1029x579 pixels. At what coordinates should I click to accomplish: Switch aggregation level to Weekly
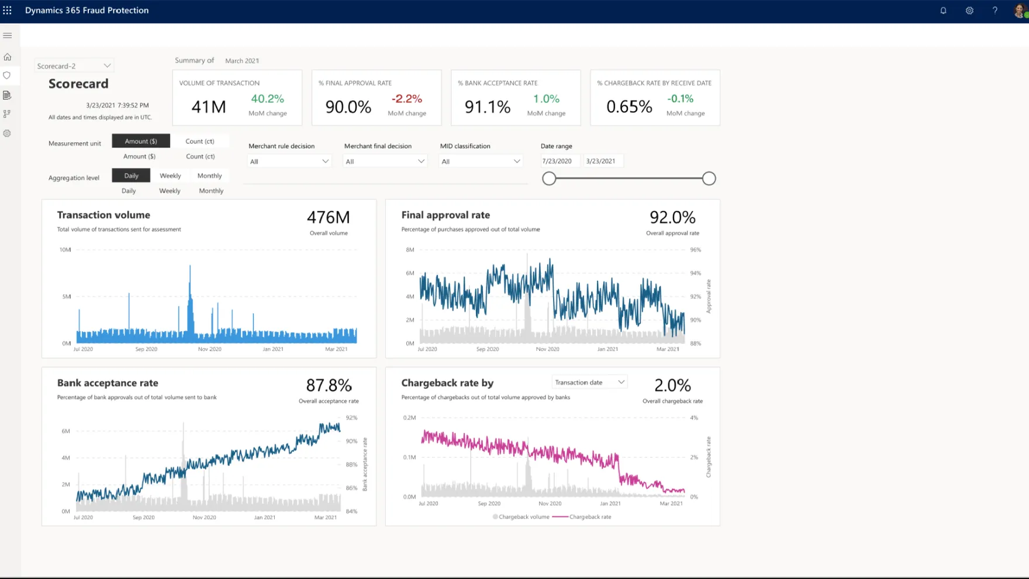(x=170, y=175)
